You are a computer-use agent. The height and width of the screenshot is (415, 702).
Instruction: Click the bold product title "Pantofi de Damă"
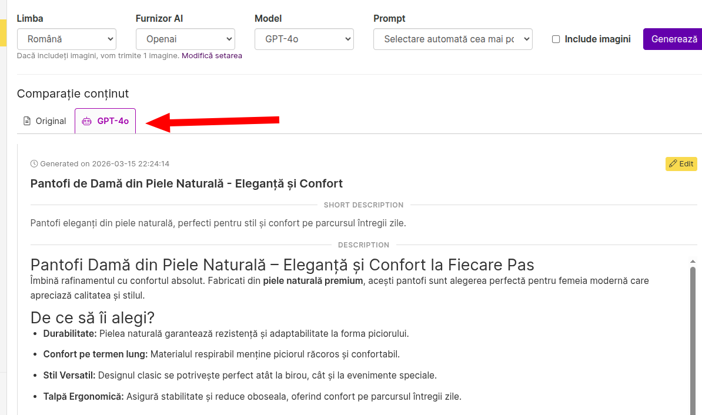[186, 183]
